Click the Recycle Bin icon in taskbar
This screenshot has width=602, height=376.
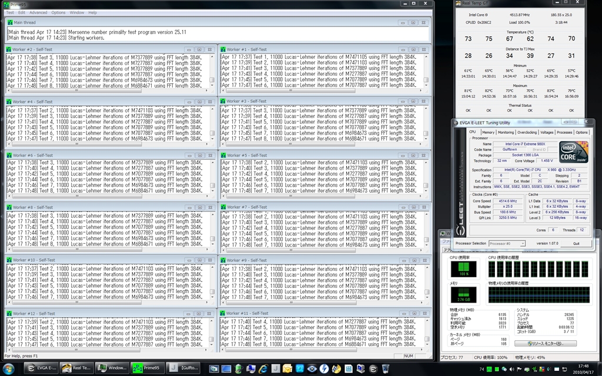coord(385,368)
